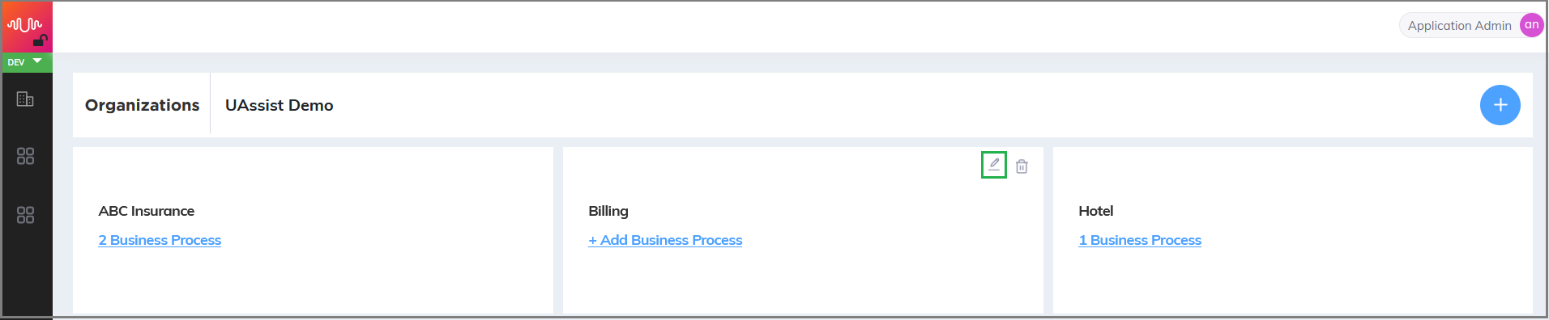Open the organizations building icon in sidebar
1549x320 pixels.
25,99
